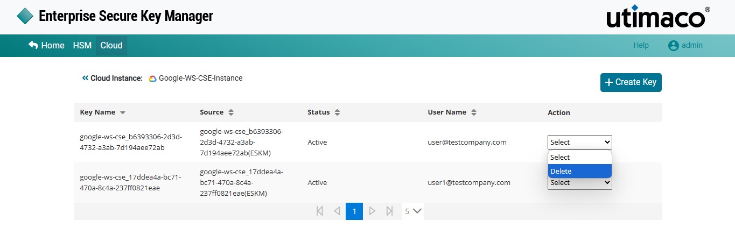Go to the previous page of results
The width and height of the screenshot is (735, 235).
pos(337,211)
